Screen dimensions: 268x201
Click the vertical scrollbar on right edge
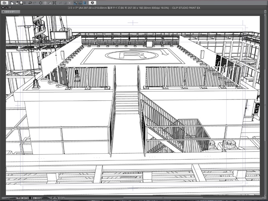[x=265, y=106]
